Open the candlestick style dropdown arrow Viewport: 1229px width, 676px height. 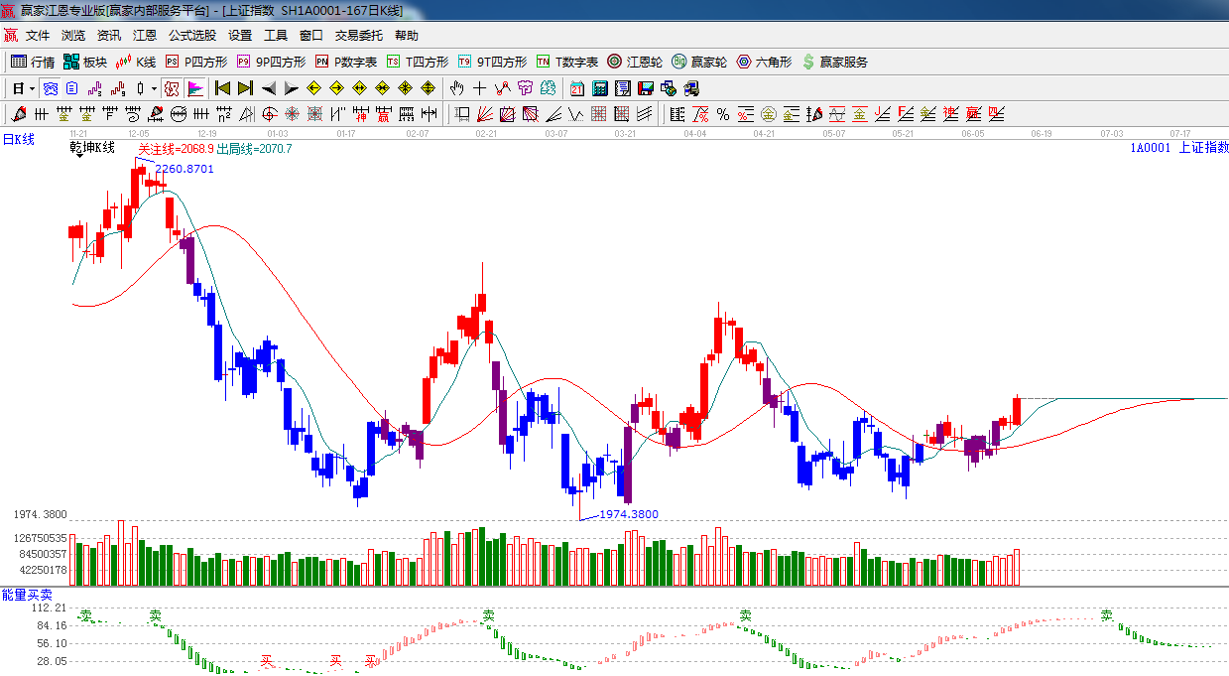(154, 88)
